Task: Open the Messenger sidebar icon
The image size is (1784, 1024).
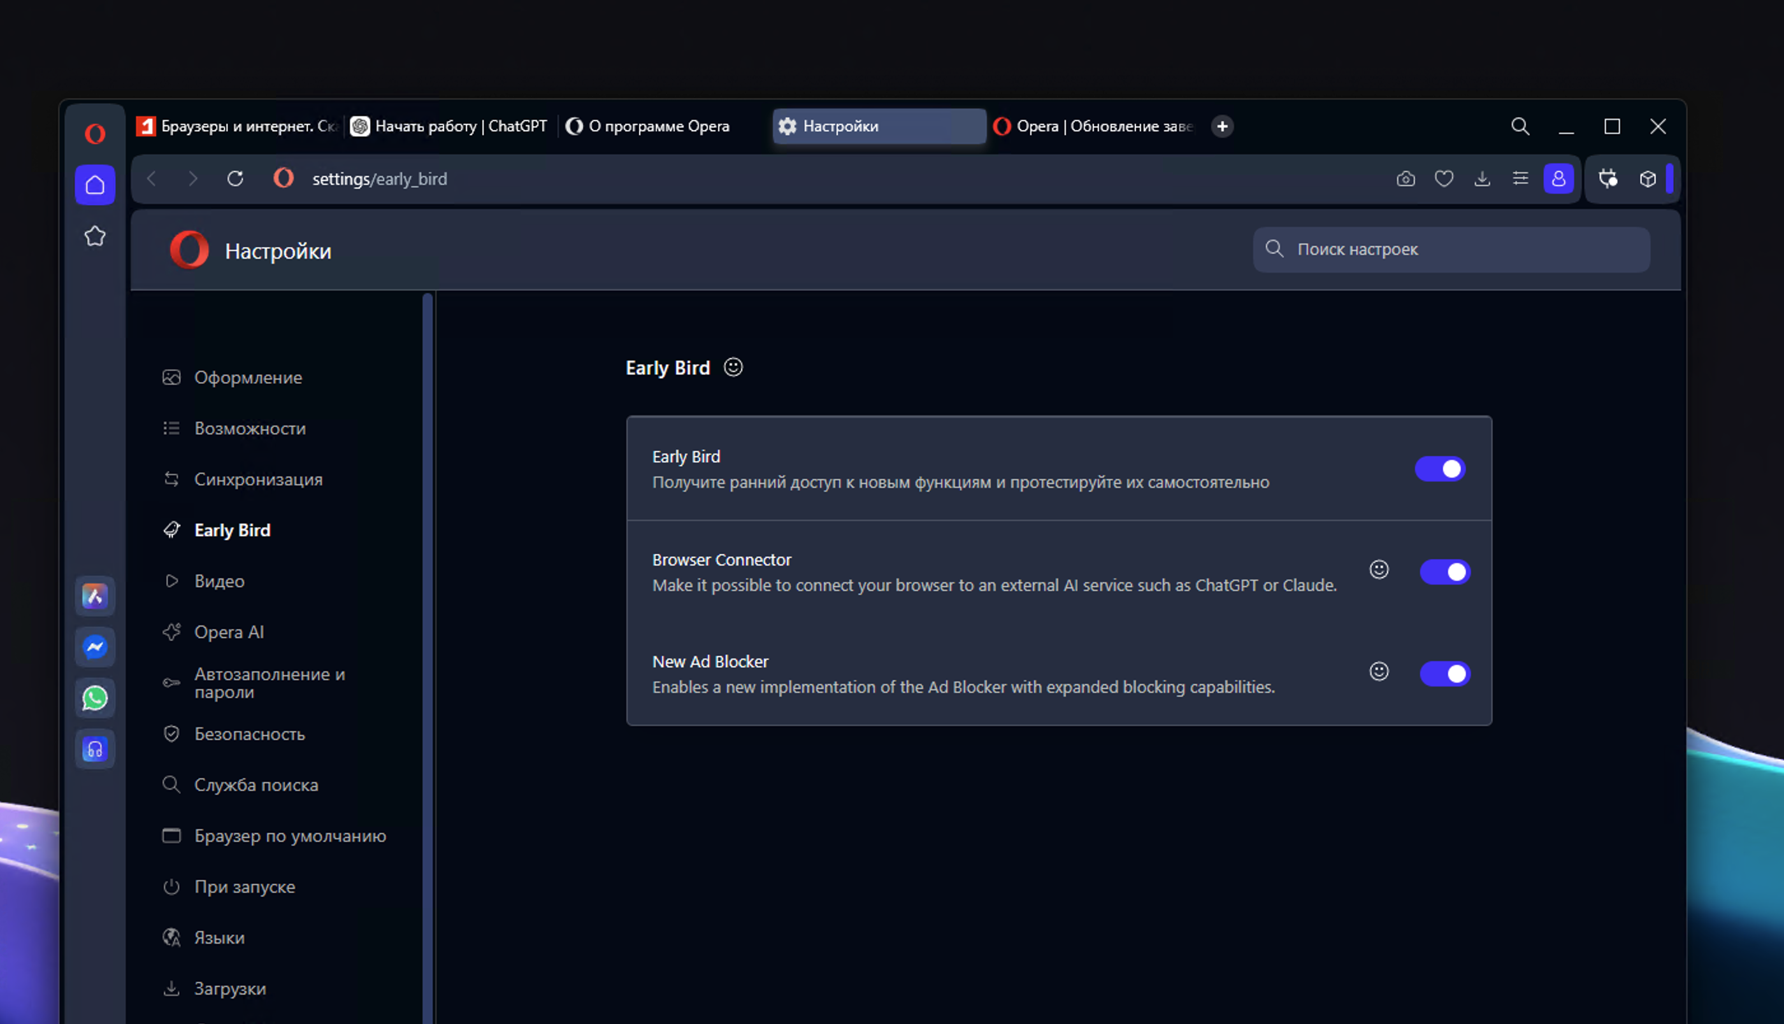Action: click(x=95, y=646)
